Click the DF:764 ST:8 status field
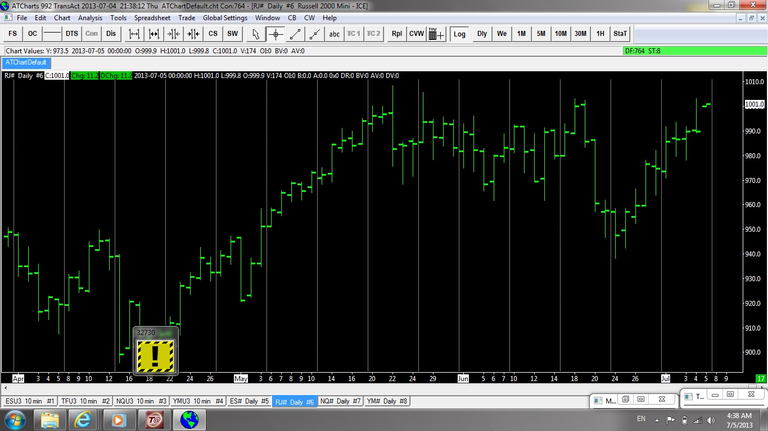 click(x=694, y=51)
